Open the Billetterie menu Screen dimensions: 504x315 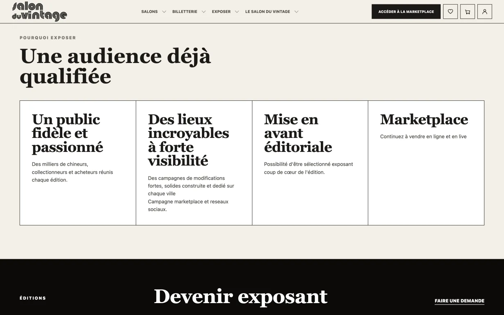[x=185, y=12]
